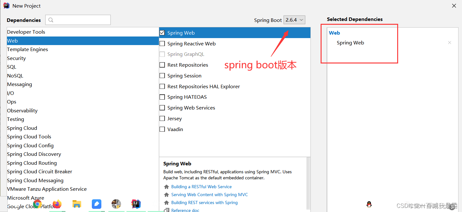
Task: Click the Reference doc icon
Action: [166, 210]
